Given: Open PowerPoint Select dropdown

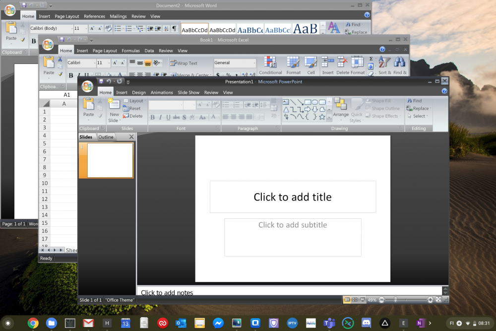Looking at the screenshot, I should pos(418,116).
